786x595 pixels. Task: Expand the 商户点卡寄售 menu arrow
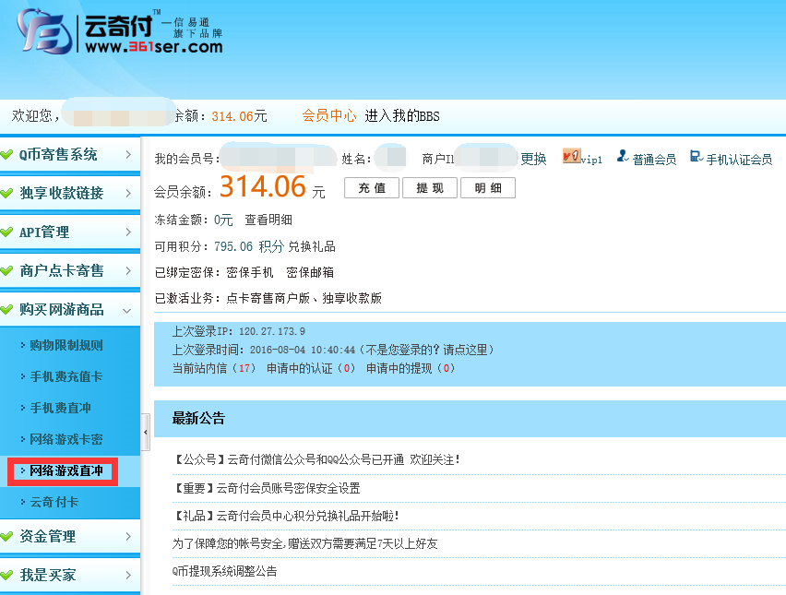click(128, 270)
